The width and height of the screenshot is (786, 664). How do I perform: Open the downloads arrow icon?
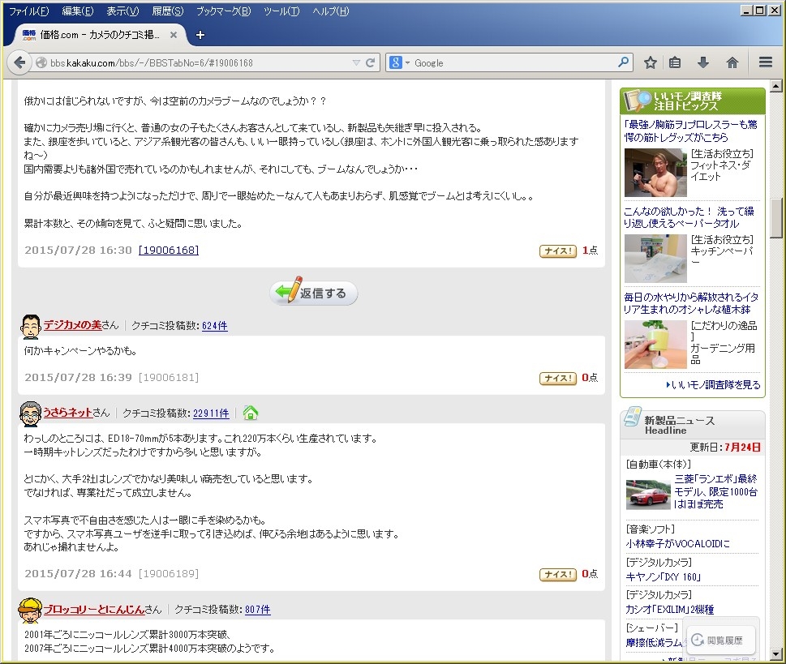click(x=702, y=62)
